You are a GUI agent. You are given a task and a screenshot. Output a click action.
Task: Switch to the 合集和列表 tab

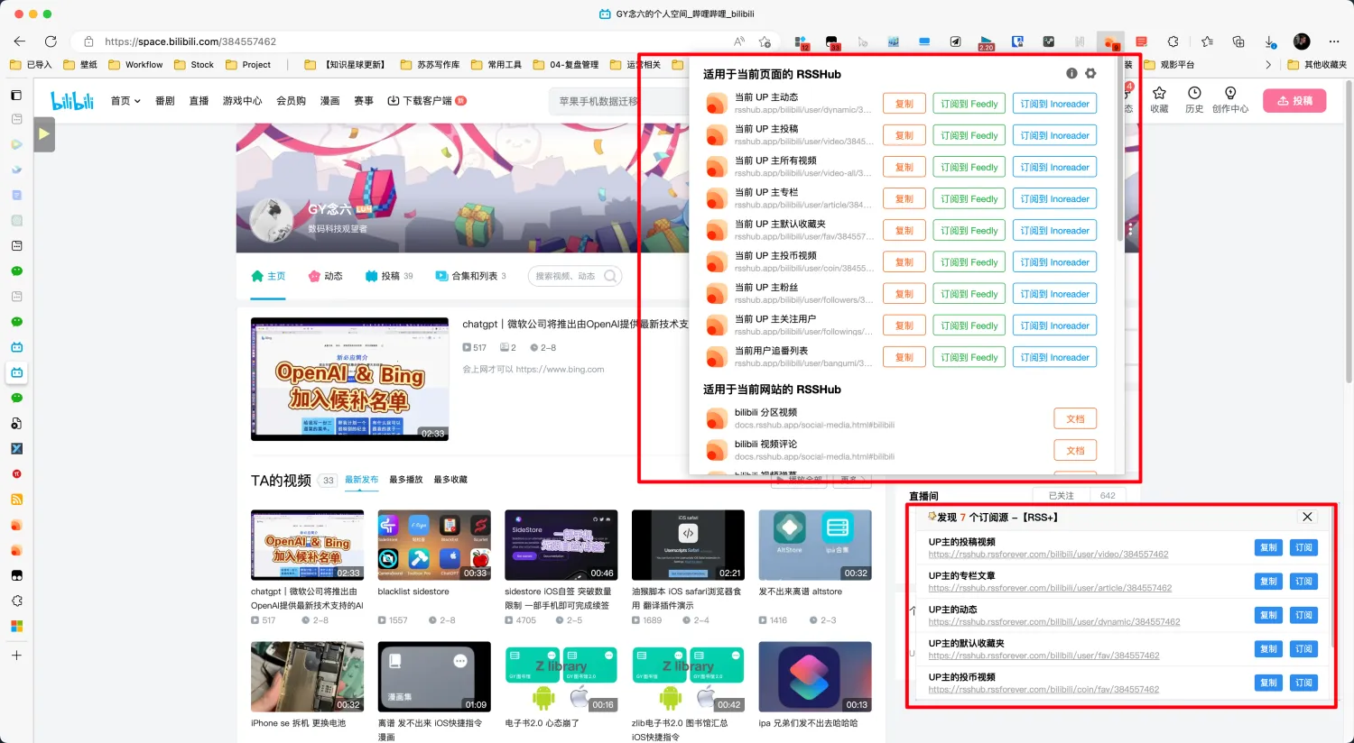(470, 276)
